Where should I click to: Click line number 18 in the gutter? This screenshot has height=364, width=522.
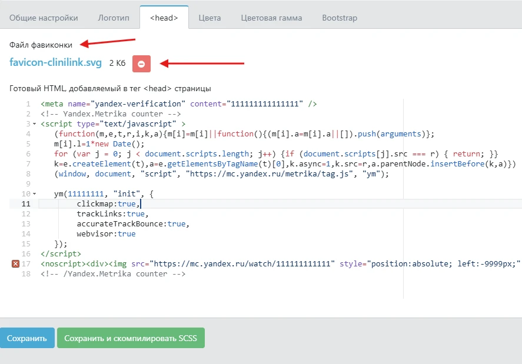point(26,274)
